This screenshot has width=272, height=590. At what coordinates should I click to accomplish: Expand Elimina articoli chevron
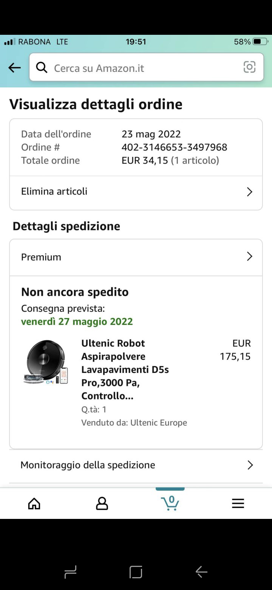(x=249, y=192)
